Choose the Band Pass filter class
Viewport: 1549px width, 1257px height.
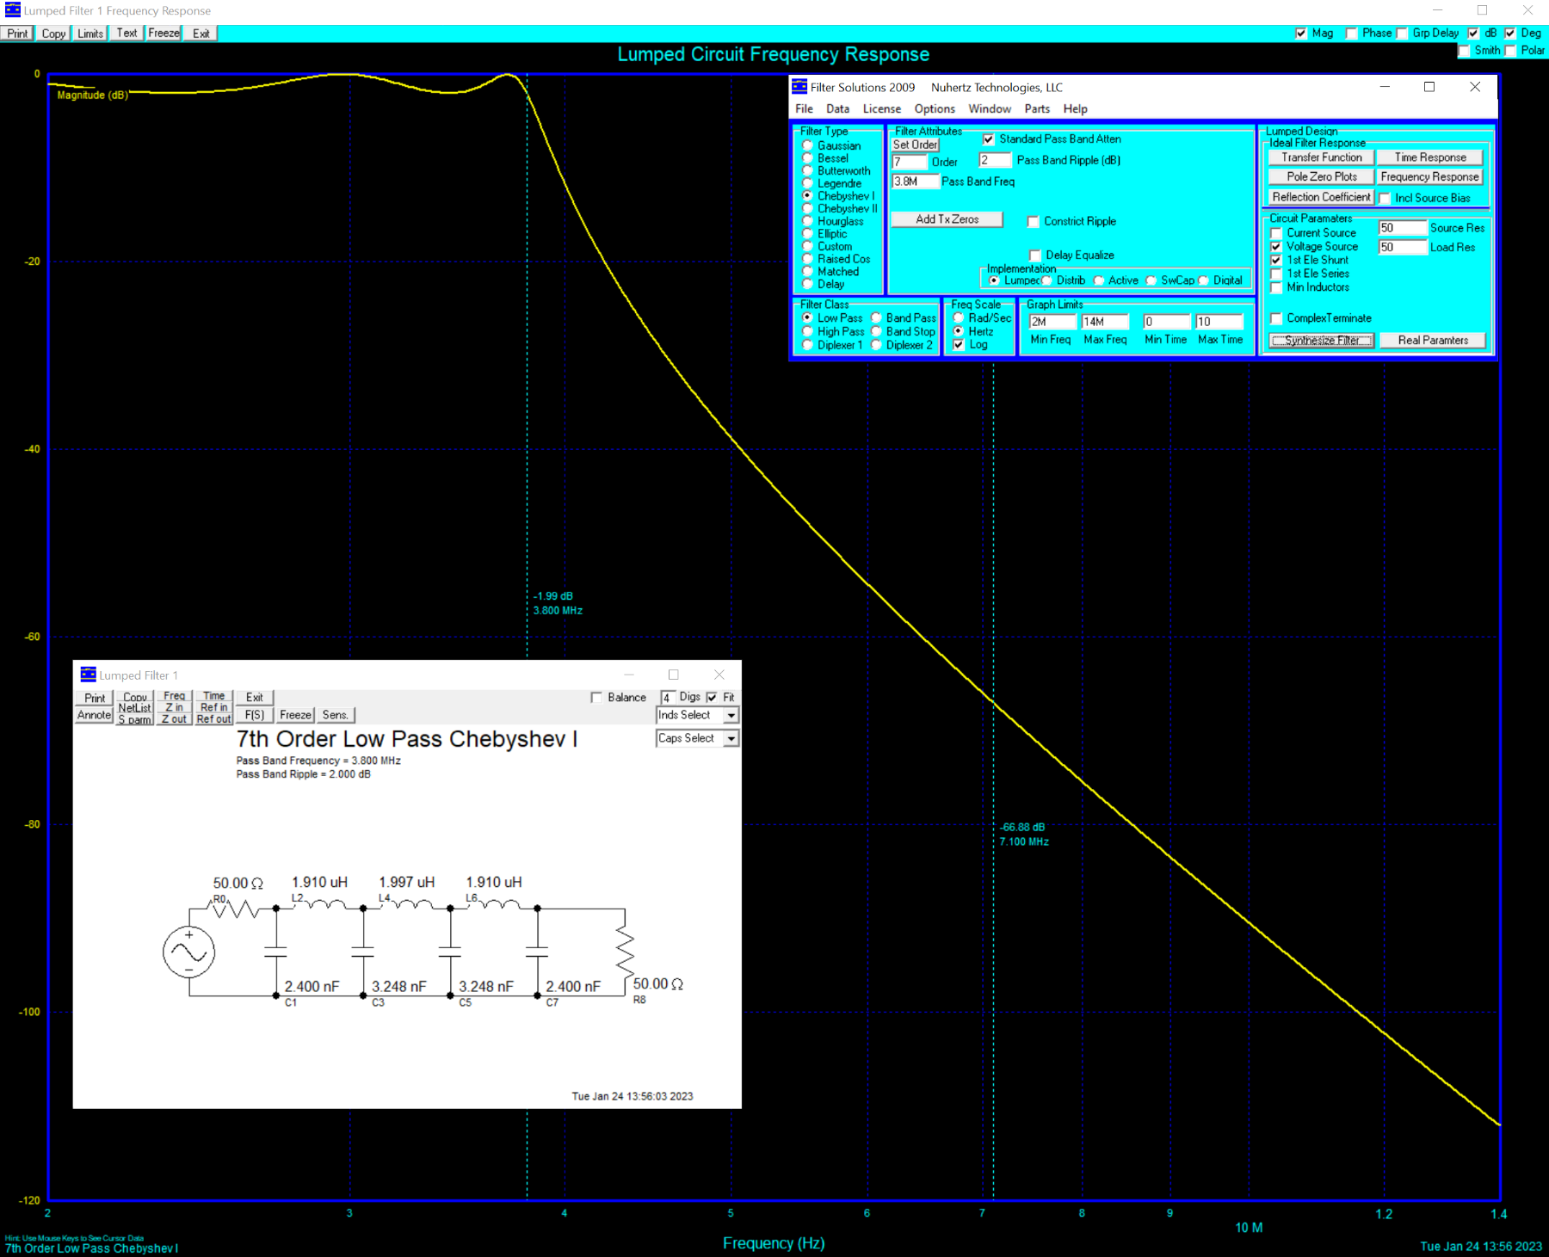(877, 318)
